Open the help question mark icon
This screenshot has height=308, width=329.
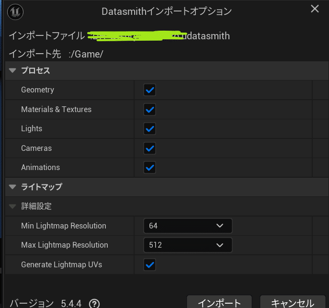pos(94,303)
